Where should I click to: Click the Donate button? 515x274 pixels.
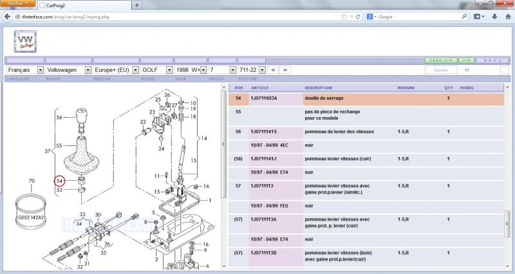(441, 70)
